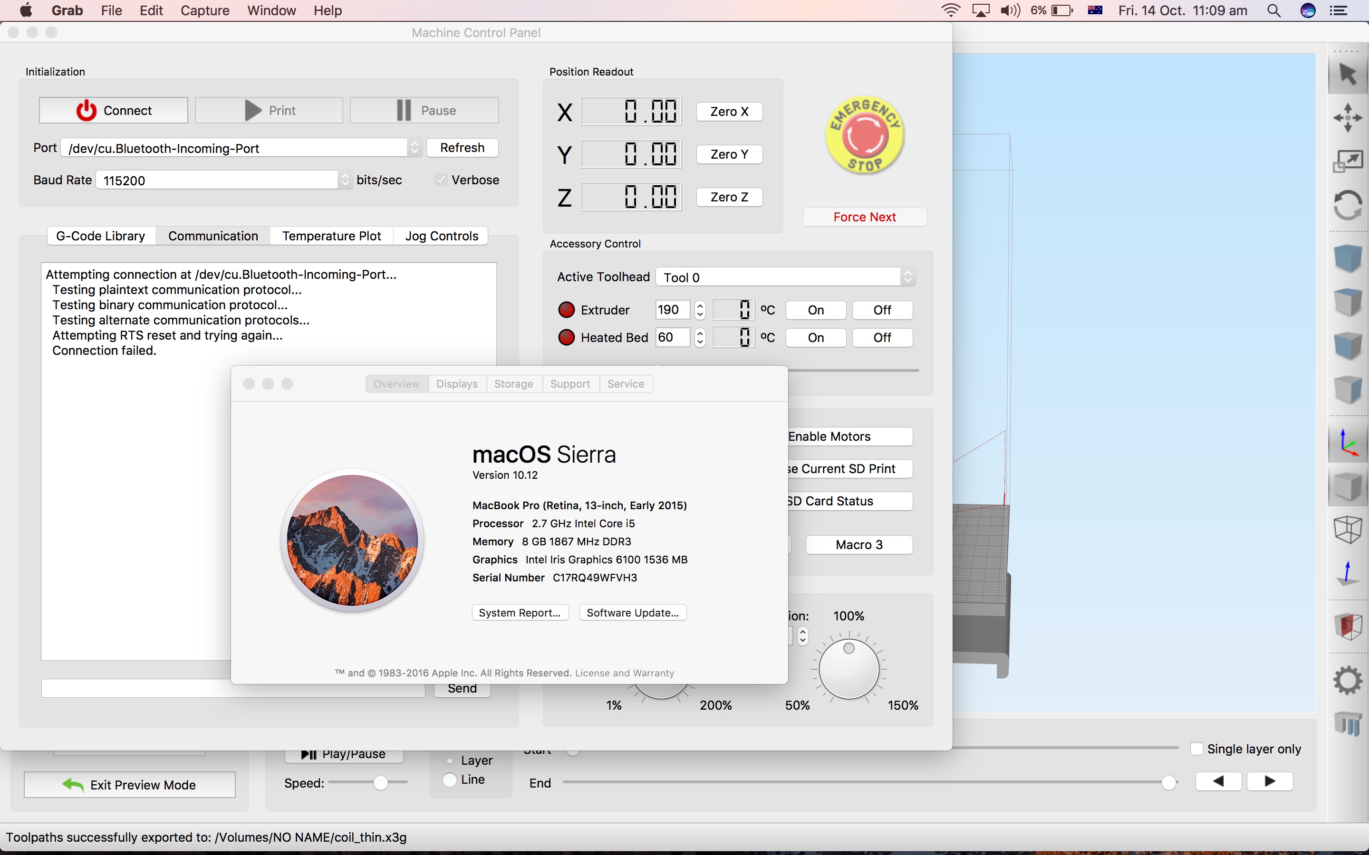Click the Zero X button
1369x855 pixels.
[729, 112]
